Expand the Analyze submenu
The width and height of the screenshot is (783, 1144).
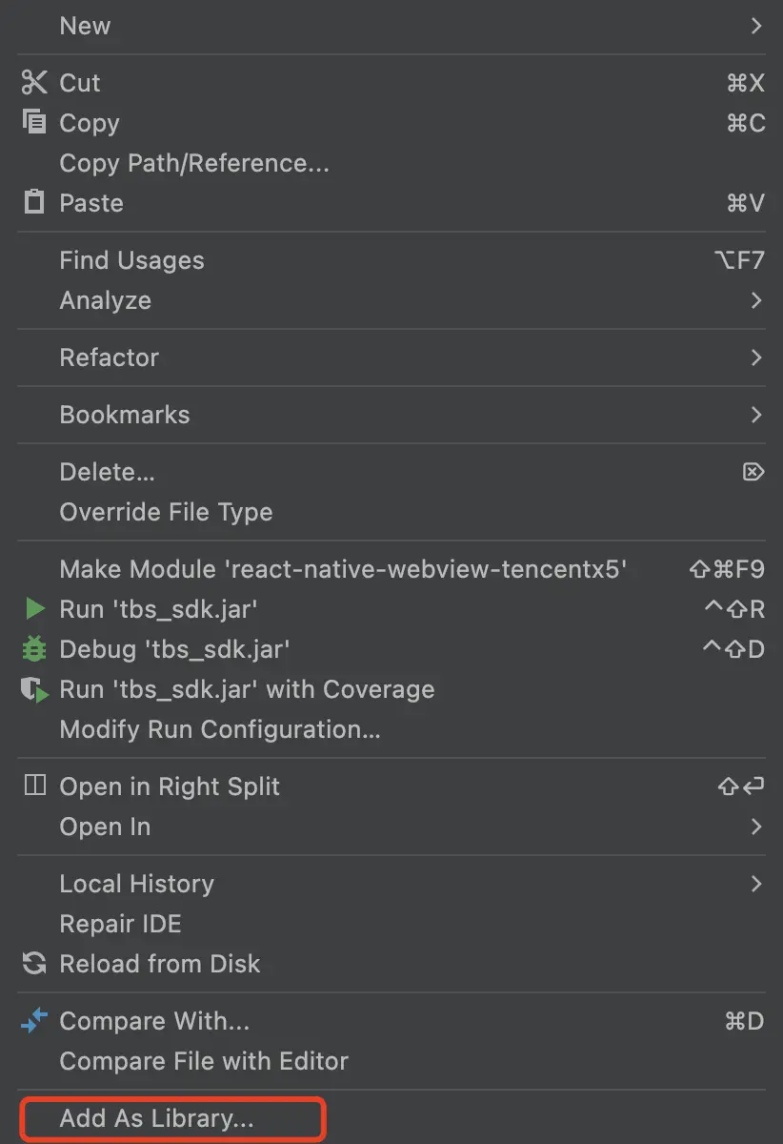[x=756, y=300]
